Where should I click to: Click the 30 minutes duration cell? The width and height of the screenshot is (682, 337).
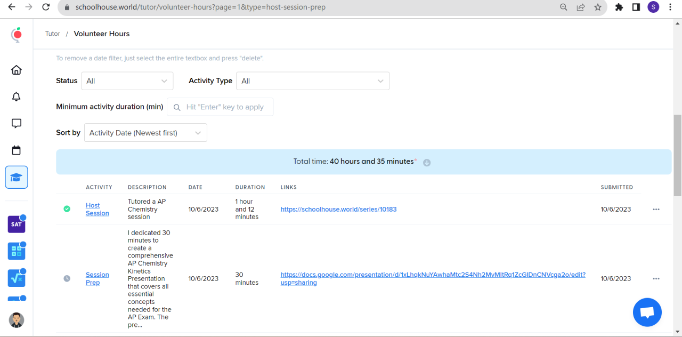pyautogui.click(x=247, y=278)
